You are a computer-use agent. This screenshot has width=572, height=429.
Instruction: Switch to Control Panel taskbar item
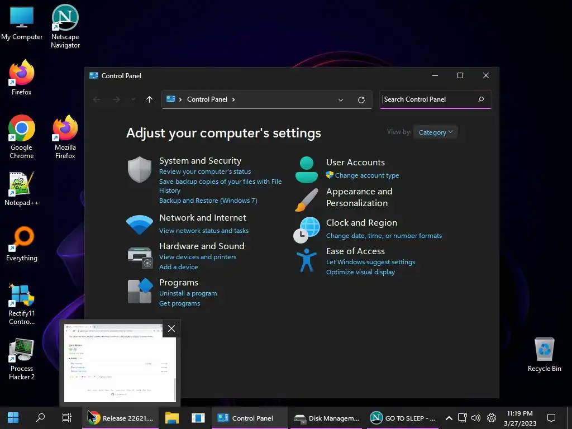[249, 418]
